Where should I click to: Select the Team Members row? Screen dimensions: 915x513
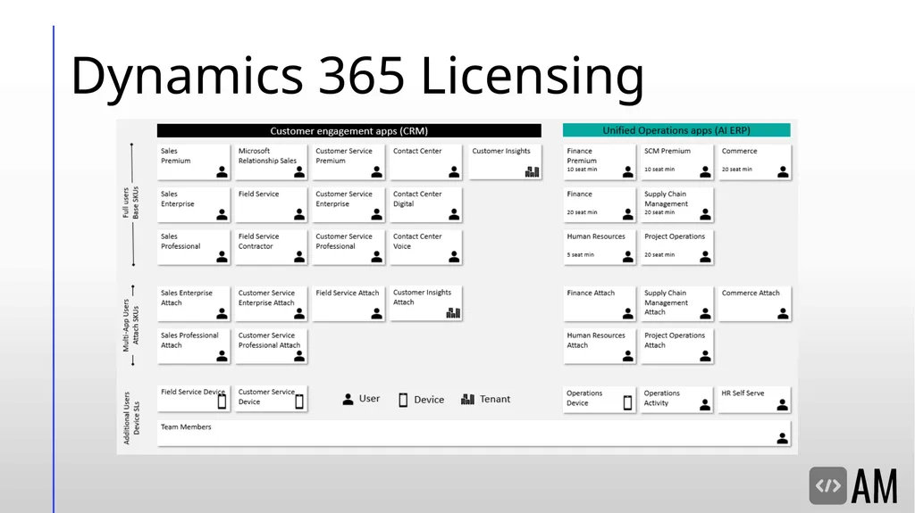click(x=474, y=433)
